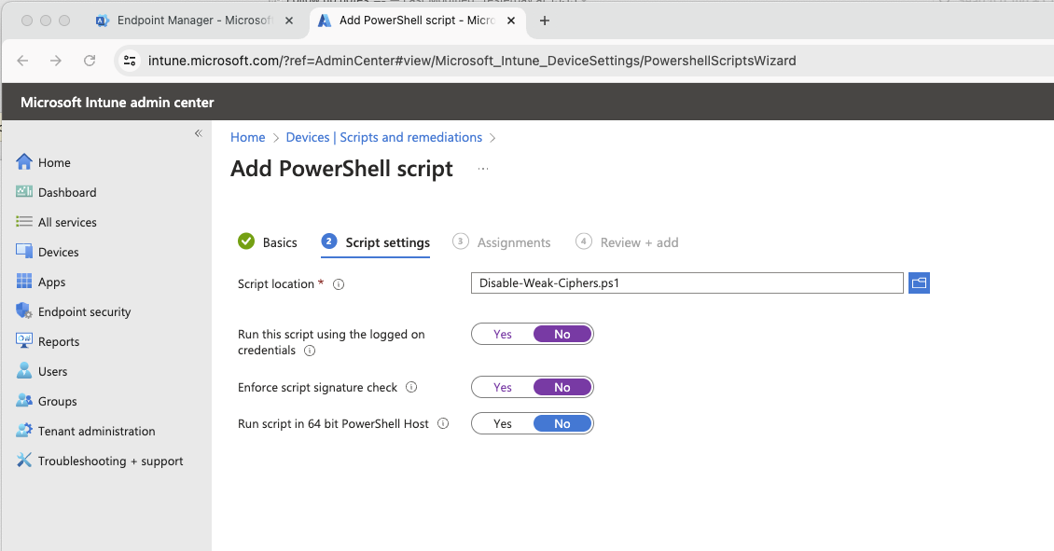
Task: Click the Add PowerShell script heading
Action: (x=341, y=169)
